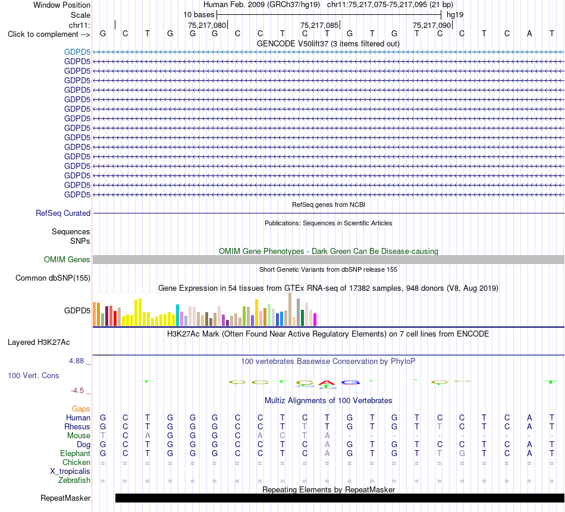Open the GTEx Gene Expression track title

point(328,288)
